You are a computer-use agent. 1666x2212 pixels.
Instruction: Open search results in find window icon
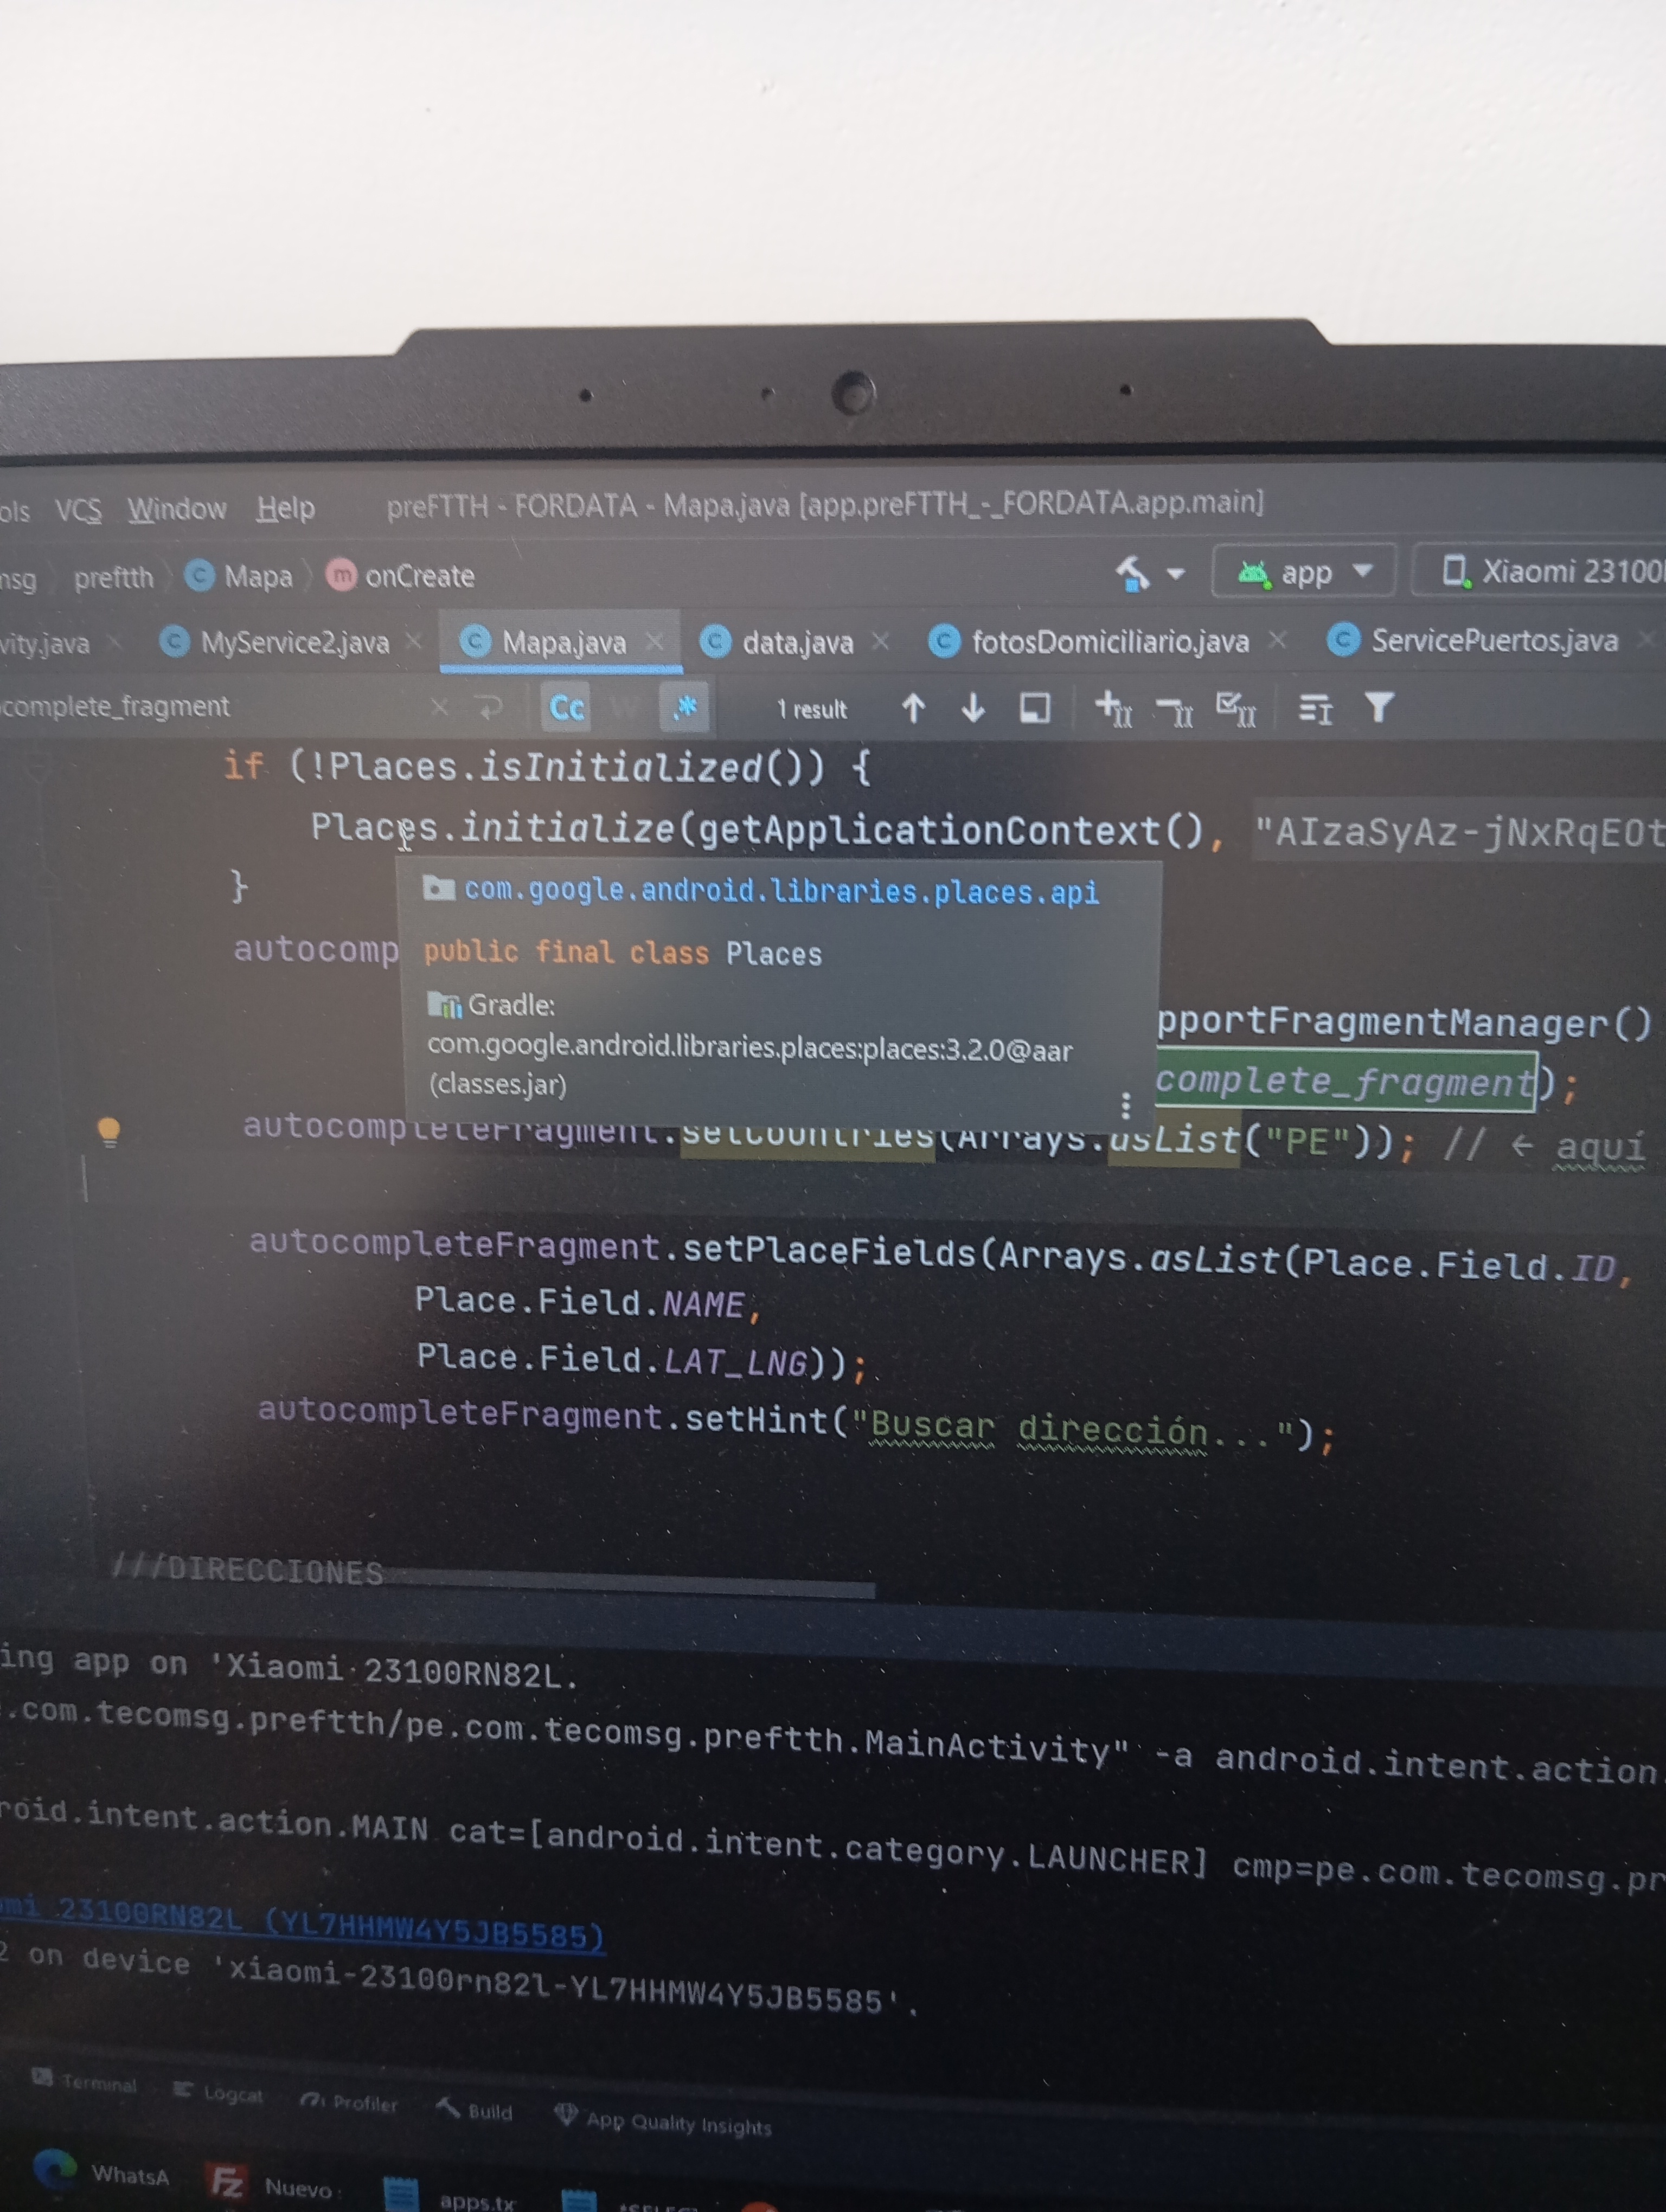(1034, 709)
